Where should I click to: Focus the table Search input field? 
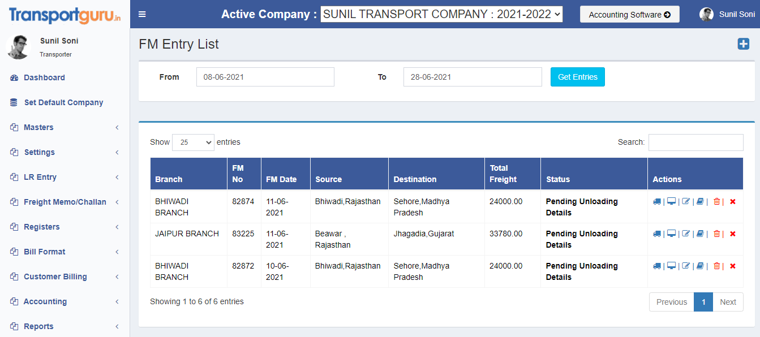tap(696, 142)
